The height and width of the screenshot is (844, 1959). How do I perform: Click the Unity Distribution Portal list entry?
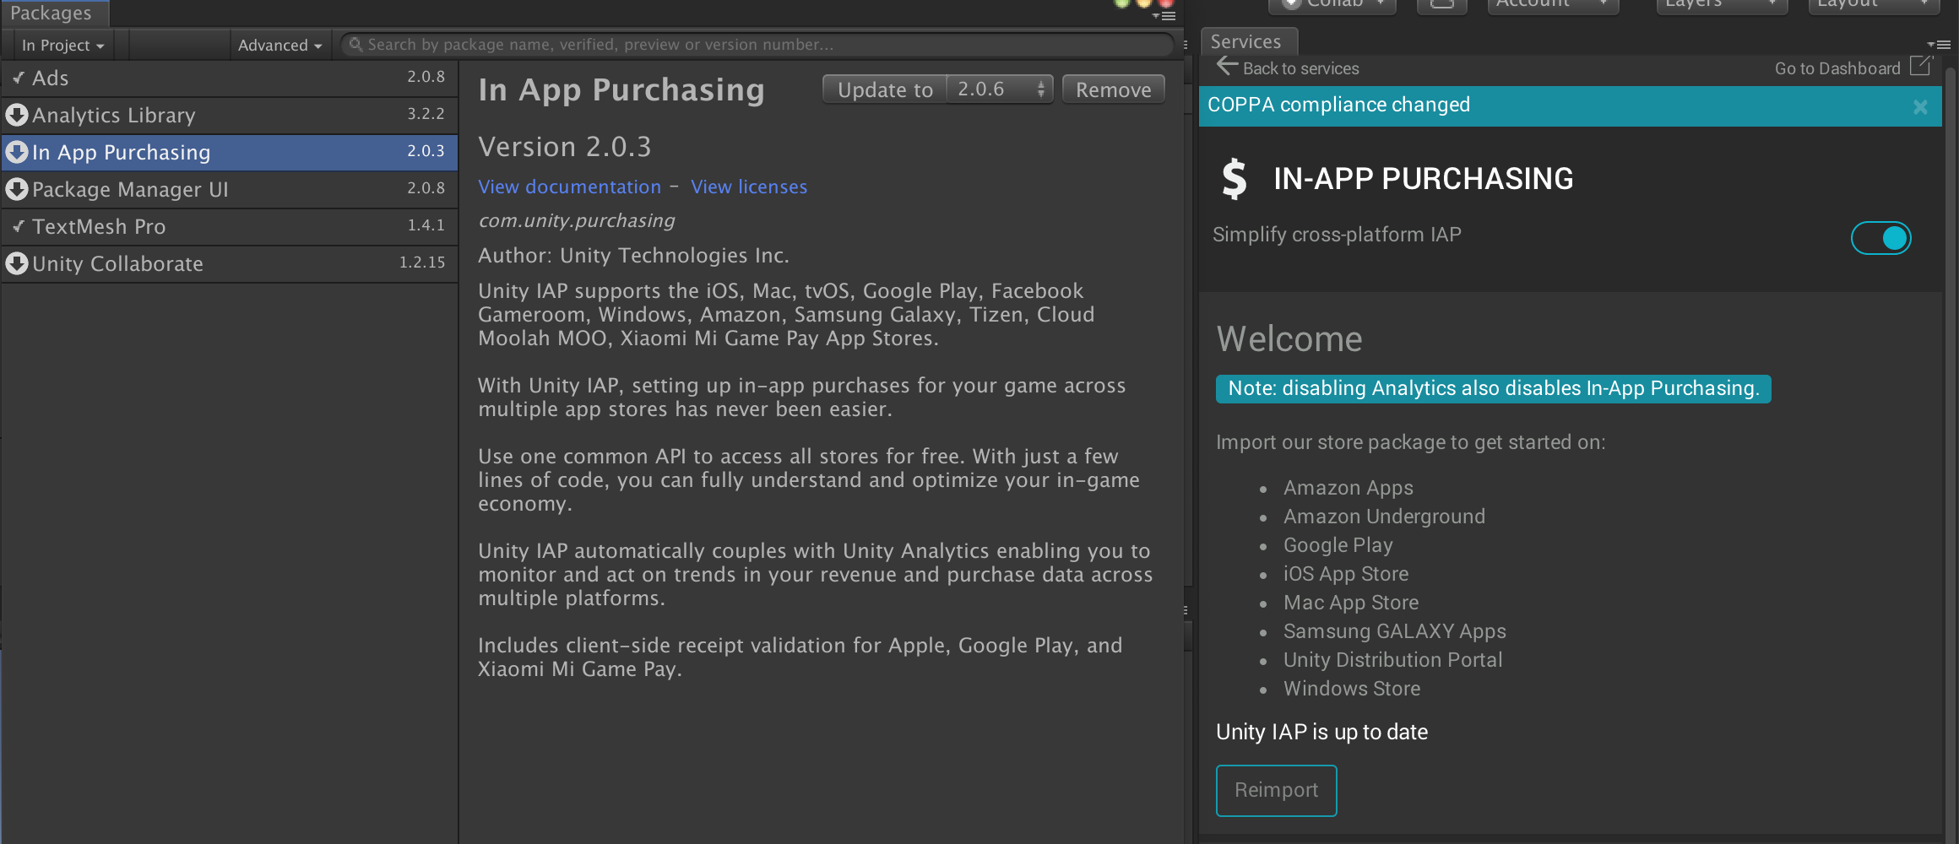pyautogui.click(x=1392, y=660)
